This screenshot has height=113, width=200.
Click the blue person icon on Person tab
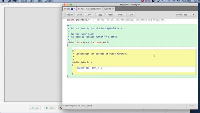pos(72,9)
